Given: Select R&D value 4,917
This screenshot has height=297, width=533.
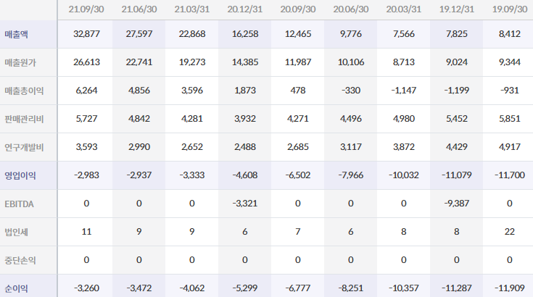Looking at the screenshot, I should pyautogui.click(x=510, y=146).
